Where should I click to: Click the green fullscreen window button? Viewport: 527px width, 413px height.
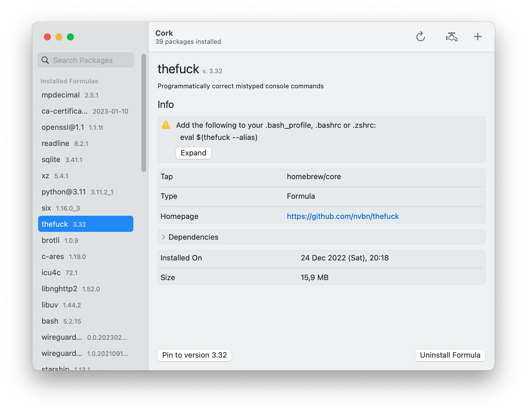point(70,37)
